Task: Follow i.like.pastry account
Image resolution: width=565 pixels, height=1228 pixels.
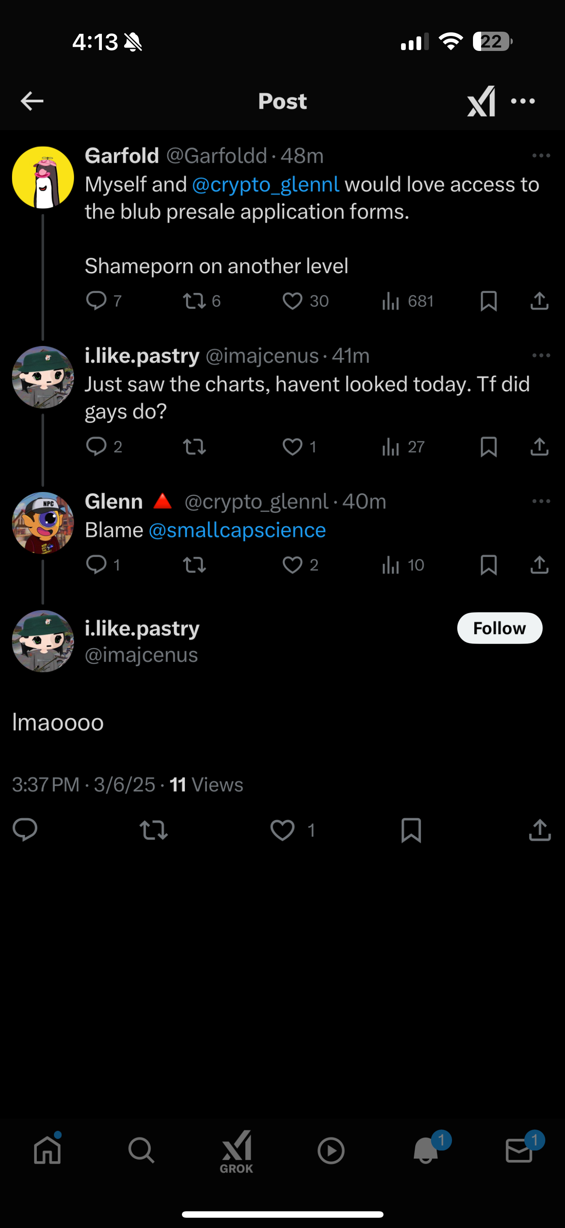Action: (499, 628)
